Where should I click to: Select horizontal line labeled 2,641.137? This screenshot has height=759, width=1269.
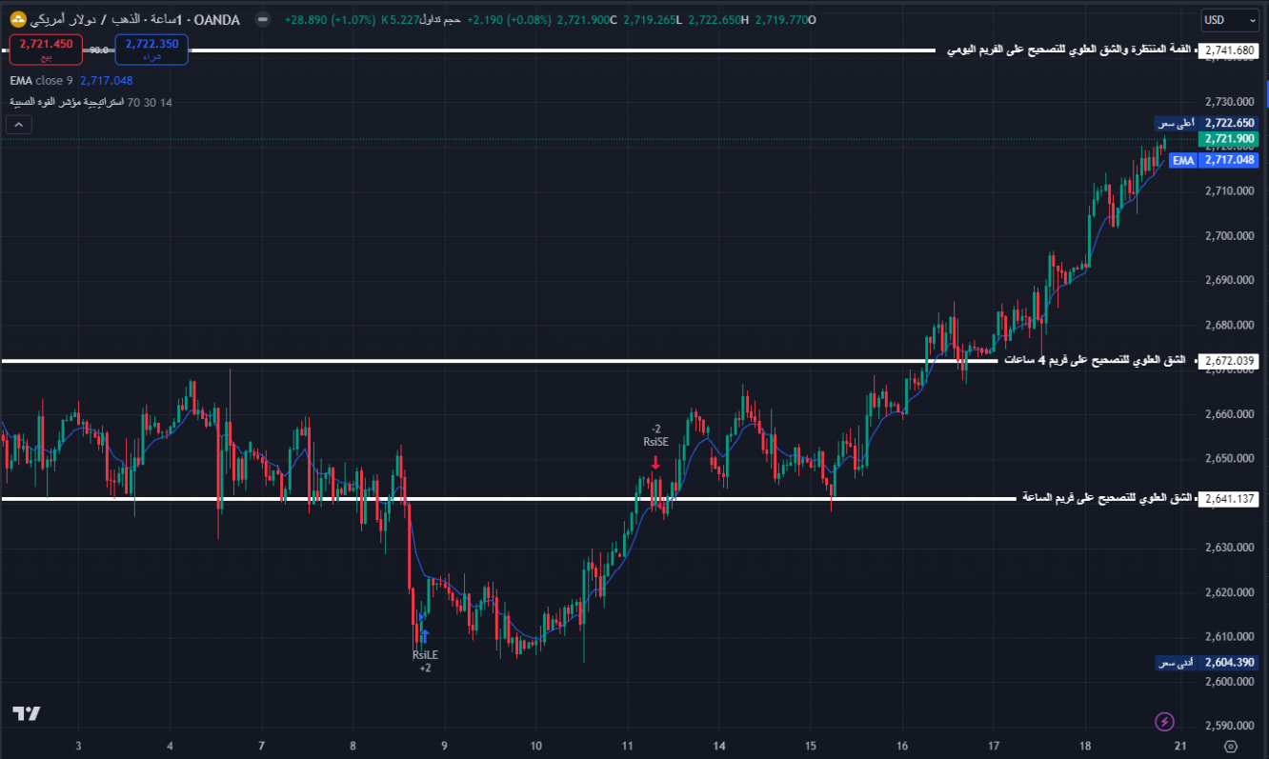(508, 498)
